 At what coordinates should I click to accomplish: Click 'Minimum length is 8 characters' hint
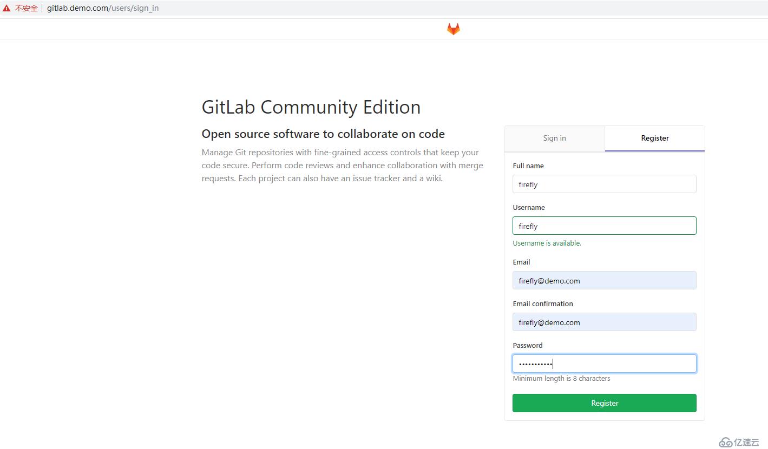click(561, 379)
